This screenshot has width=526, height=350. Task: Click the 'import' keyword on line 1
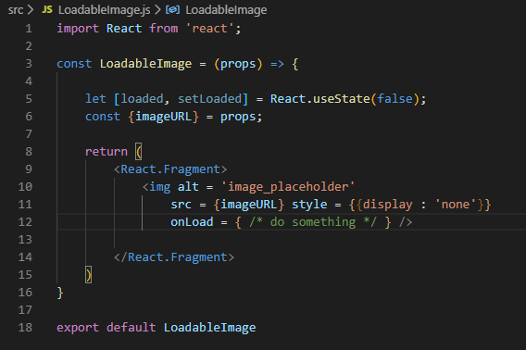click(x=78, y=29)
